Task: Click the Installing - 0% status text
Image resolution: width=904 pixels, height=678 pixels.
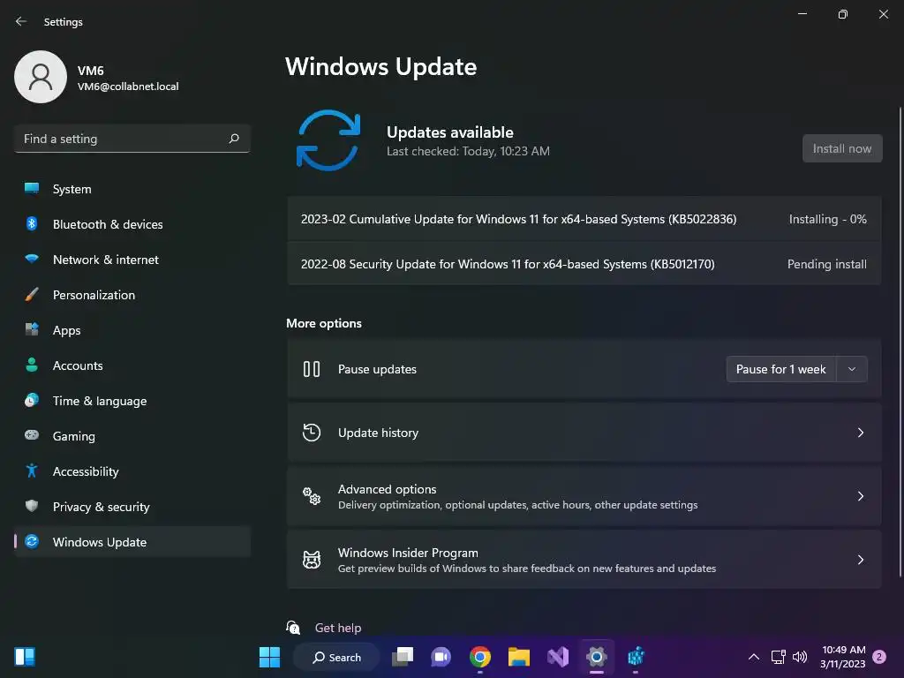Action: 827,219
